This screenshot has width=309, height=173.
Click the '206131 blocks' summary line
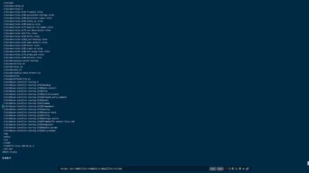[9, 152]
